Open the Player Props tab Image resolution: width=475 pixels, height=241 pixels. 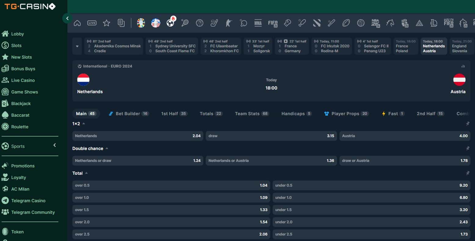coord(346,114)
